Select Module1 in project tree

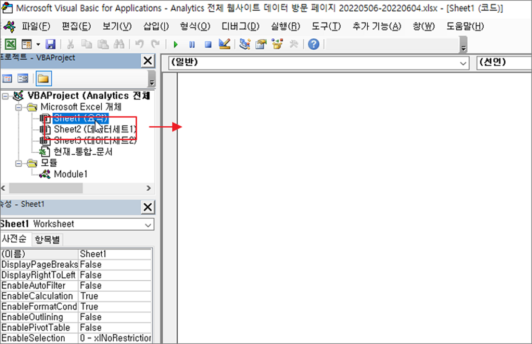pos(71,174)
